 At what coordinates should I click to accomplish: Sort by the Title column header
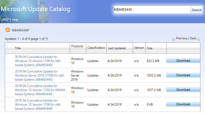tap(18, 48)
